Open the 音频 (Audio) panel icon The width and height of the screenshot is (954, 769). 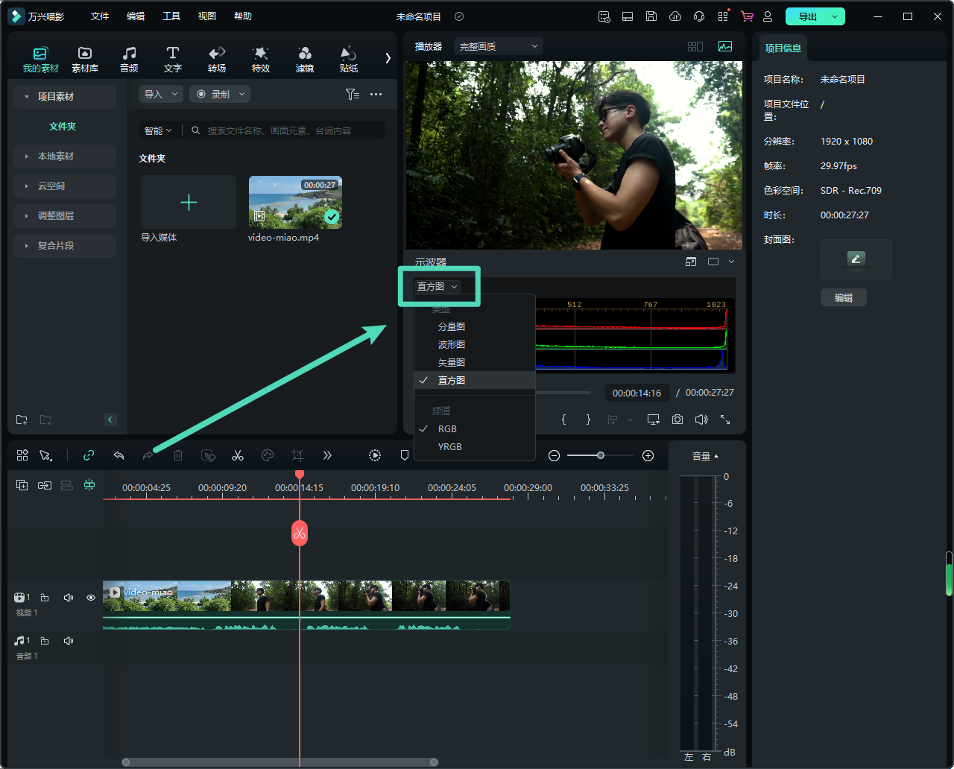(x=129, y=59)
